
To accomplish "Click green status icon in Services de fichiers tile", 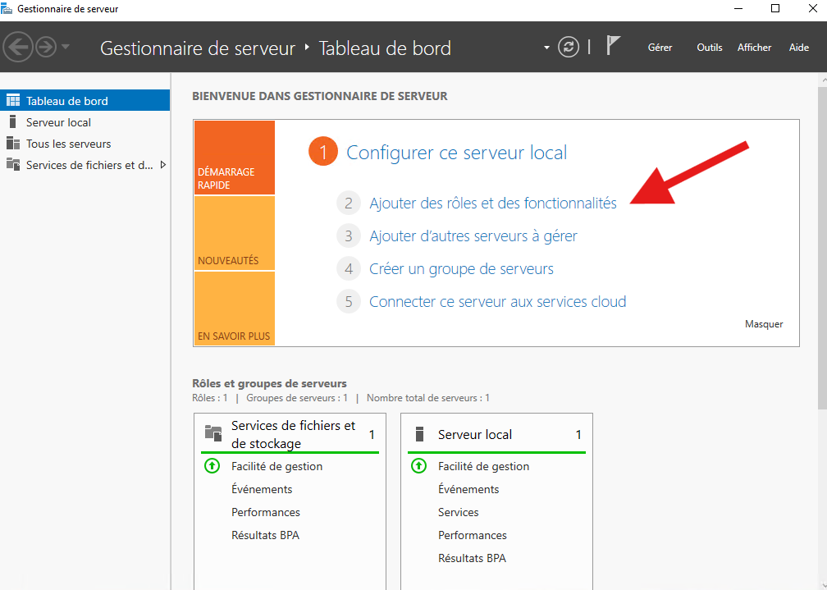I will [212, 466].
